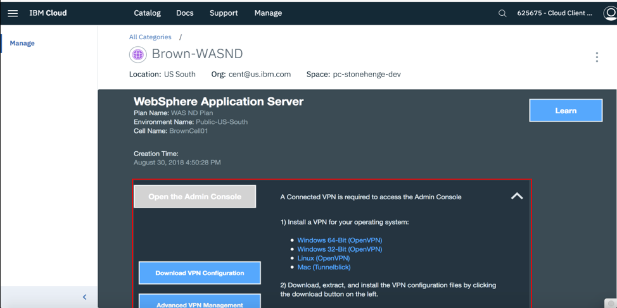Click Download VPN Configuration button

tap(200, 273)
